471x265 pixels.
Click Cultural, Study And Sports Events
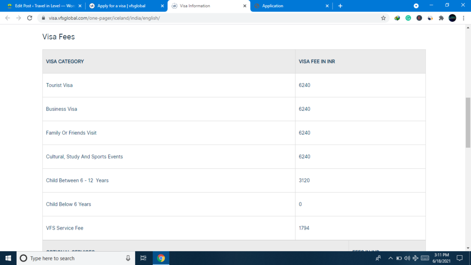click(85, 156)
